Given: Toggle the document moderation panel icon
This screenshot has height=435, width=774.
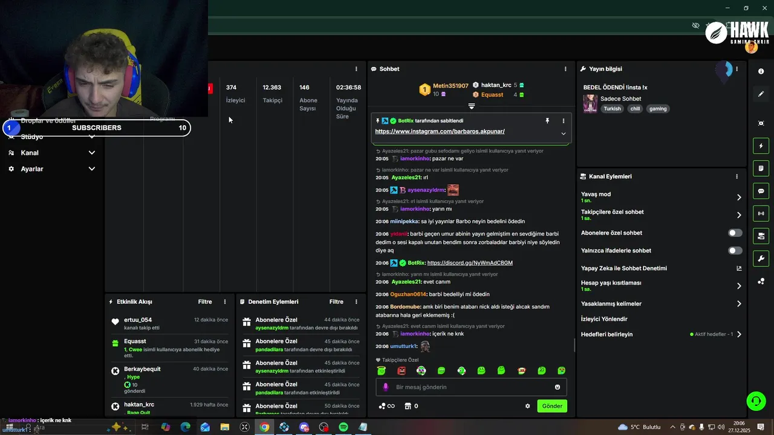Looking at the screenshot, I should (761, 168).
